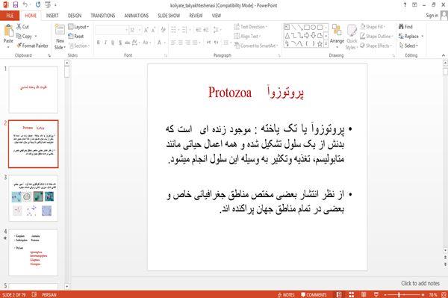
Task: Open the Layout dropdown
Action: click(x=78, y=27)
